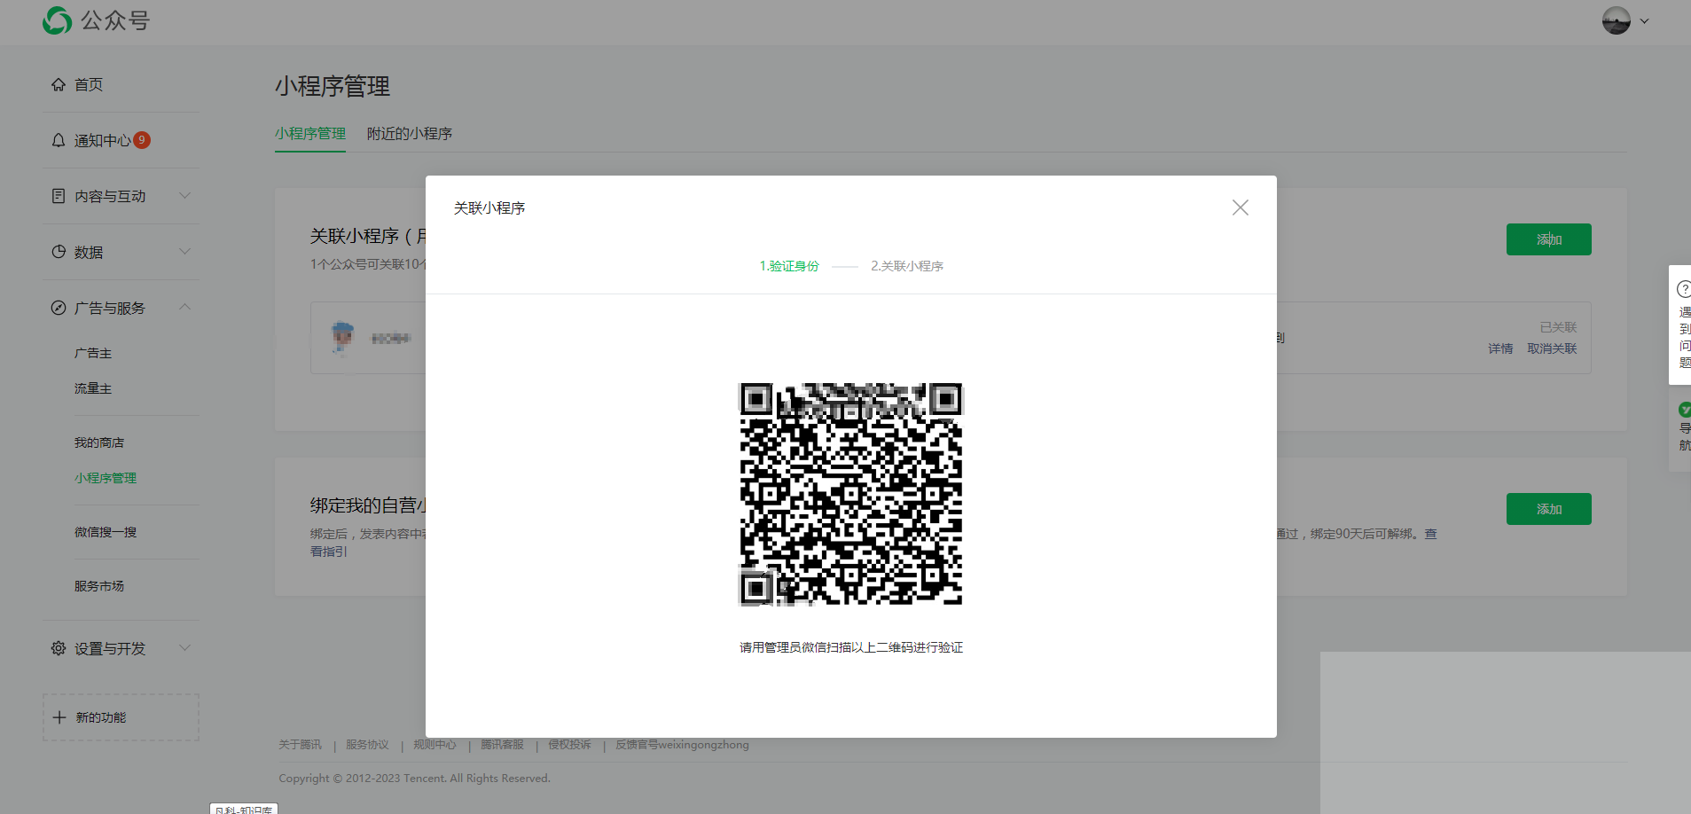The image size is (1691, 814).
Task: Open the 看指引 link
Action: (329, 552)
